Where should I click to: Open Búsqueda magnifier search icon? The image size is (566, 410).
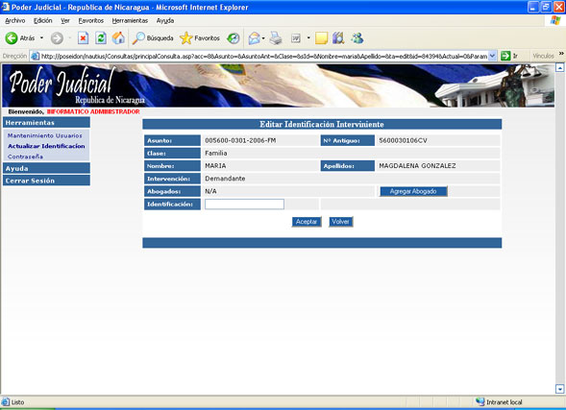[138, 37]
